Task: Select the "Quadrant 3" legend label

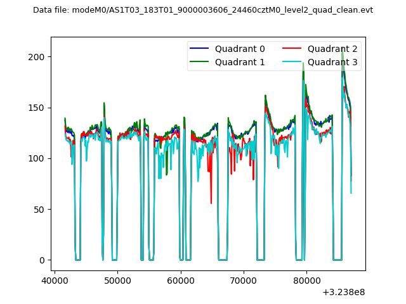Action: [x=332, y=62]
